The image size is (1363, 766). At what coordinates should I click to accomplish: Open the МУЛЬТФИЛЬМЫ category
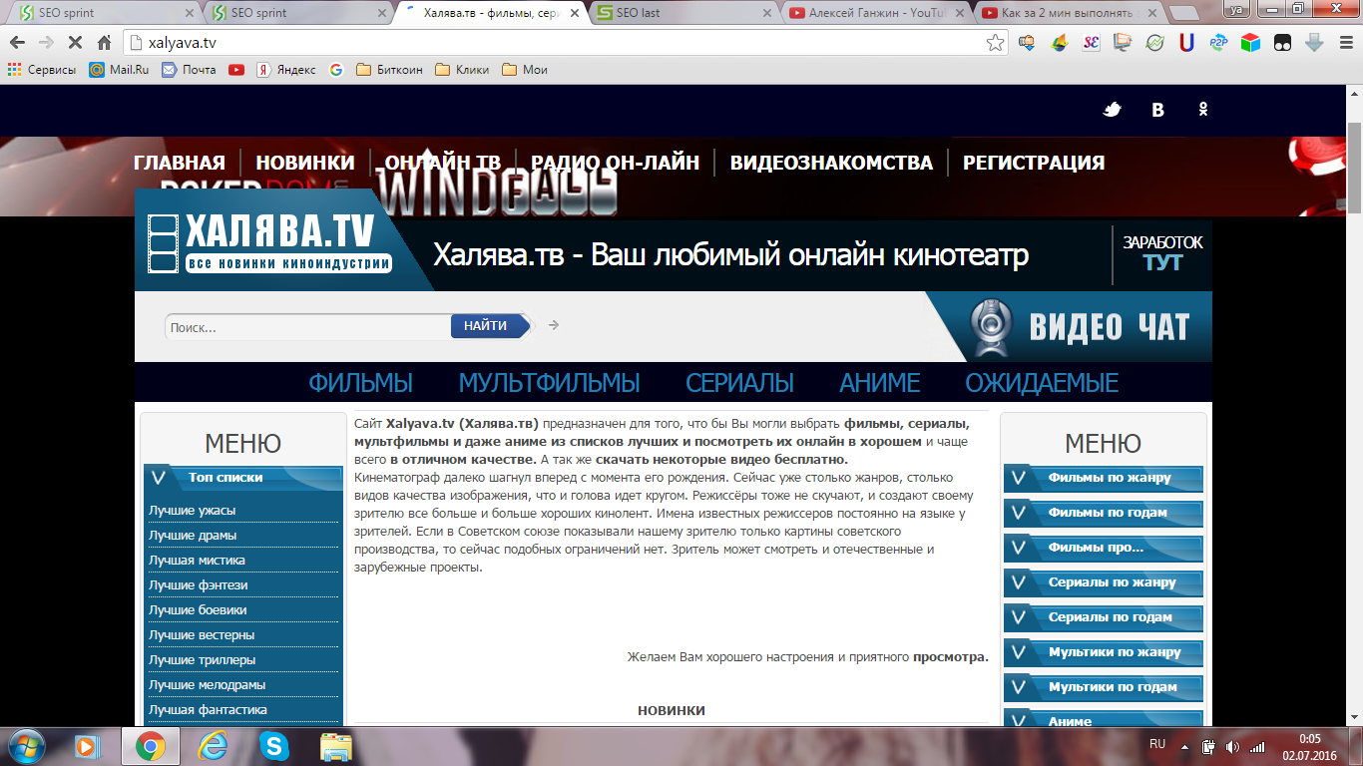click(x=549, y=383)
